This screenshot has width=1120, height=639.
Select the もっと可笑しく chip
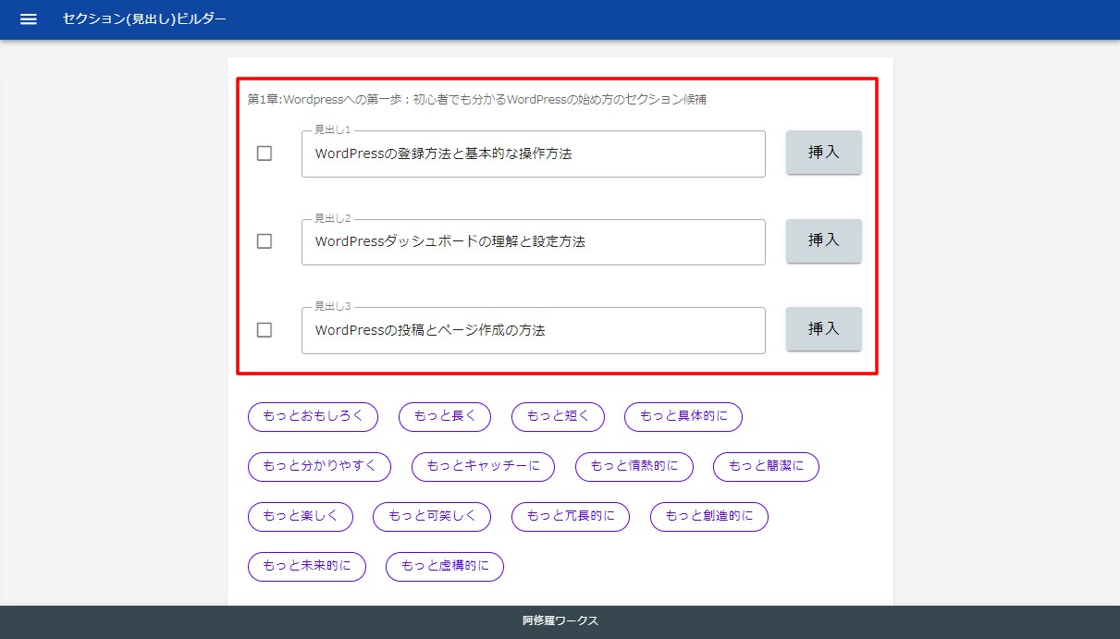point(432,517)
